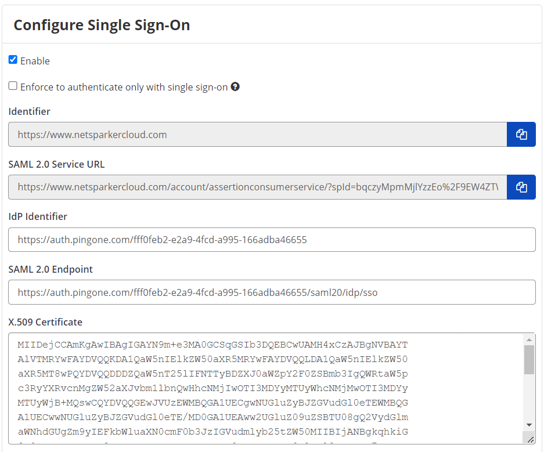Click the Enable label text

(x=36, y=60)
